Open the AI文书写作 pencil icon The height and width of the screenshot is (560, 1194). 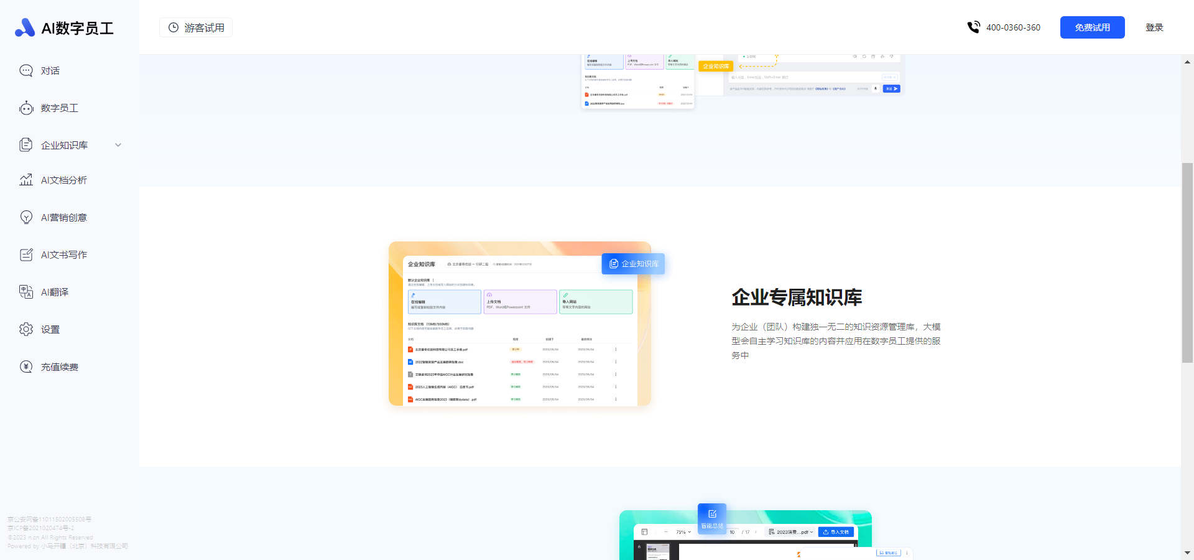point(26,254)
